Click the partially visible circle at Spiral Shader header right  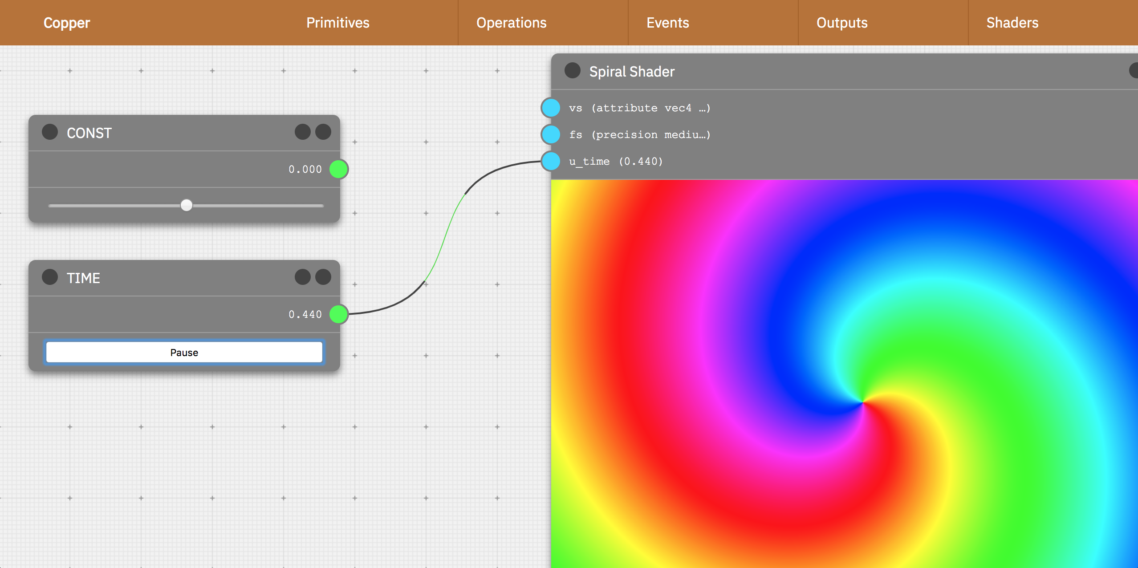click(x=1134, y=70)
